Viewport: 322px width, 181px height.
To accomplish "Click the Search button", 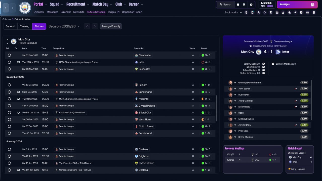I will tap(225, 5).
